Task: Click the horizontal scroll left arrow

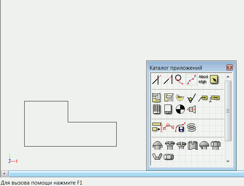Action: pos(4,174)
